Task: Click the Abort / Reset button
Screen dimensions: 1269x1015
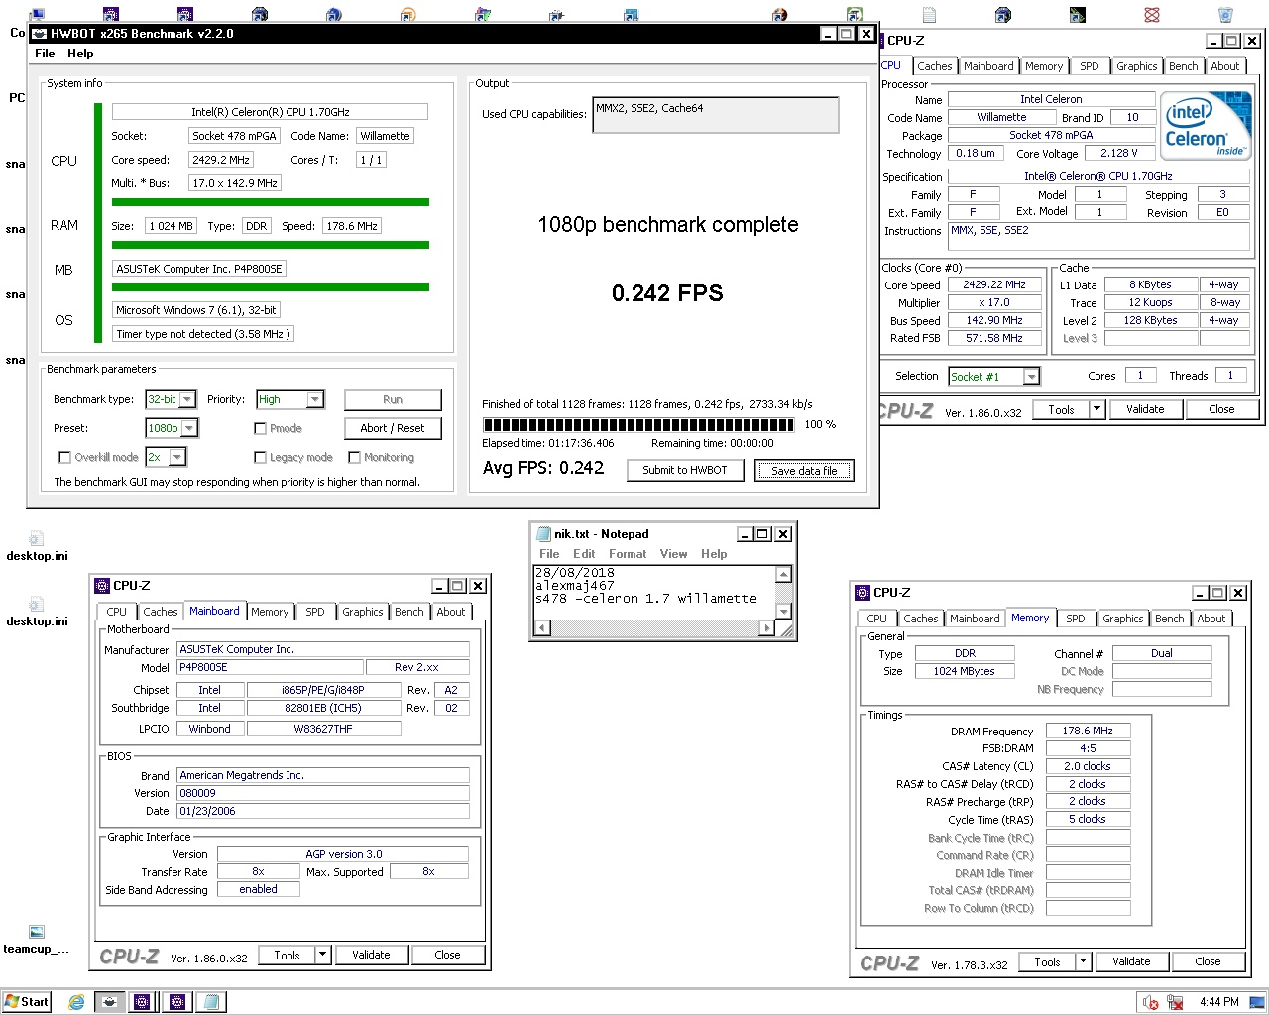Action: pyautogui.click(x=393, y=428)
